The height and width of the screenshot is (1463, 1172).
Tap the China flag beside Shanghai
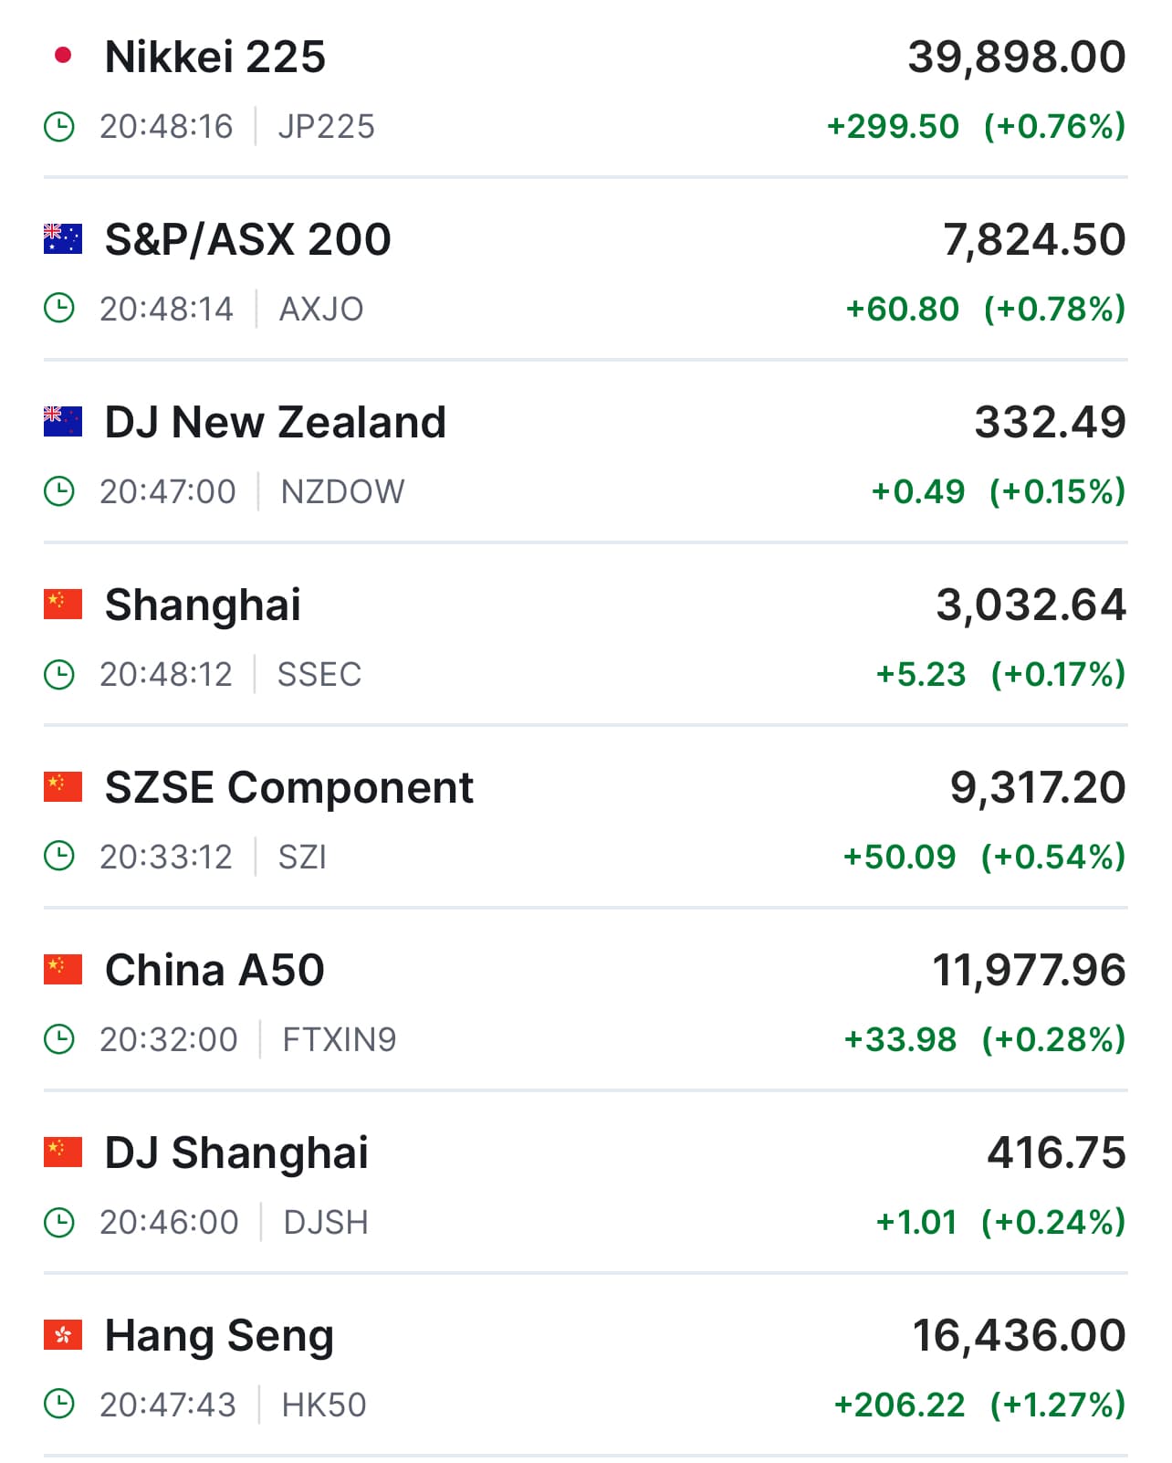[x=63, y=604]
